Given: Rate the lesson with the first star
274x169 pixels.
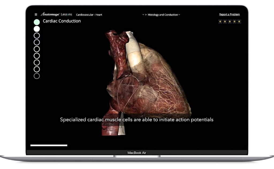Looking at the screenshot, I should (220, 21).
